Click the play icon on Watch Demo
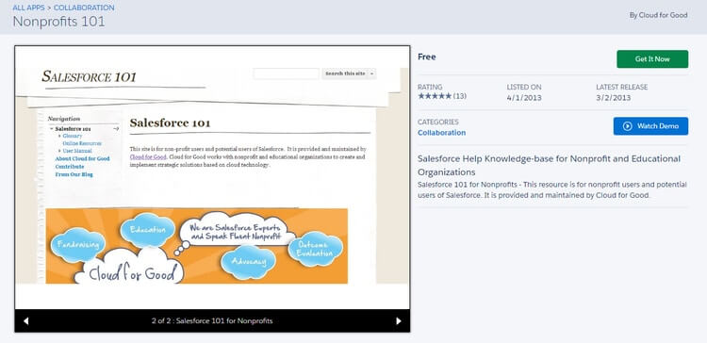 coord(627,126)
